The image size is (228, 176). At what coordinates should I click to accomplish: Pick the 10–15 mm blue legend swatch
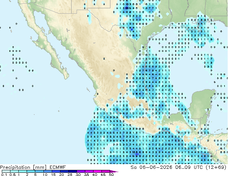[47, 171]
